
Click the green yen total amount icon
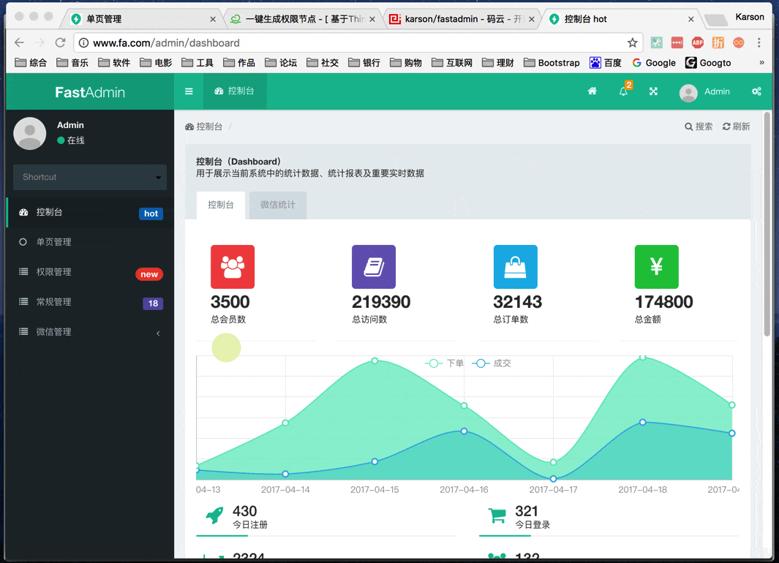click(x=656, y=267)
